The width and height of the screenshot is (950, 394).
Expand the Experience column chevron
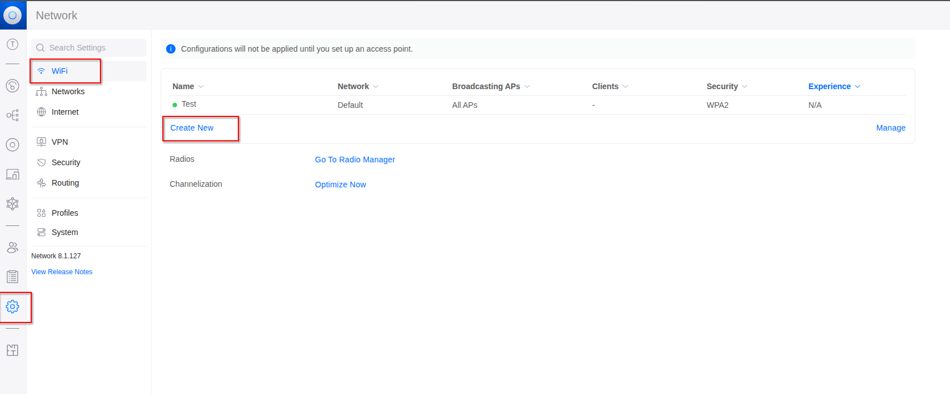857,87
